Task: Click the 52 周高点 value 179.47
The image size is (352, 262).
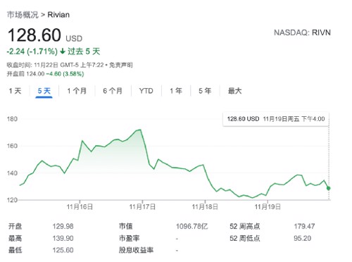Action: [x=304, y=226]
